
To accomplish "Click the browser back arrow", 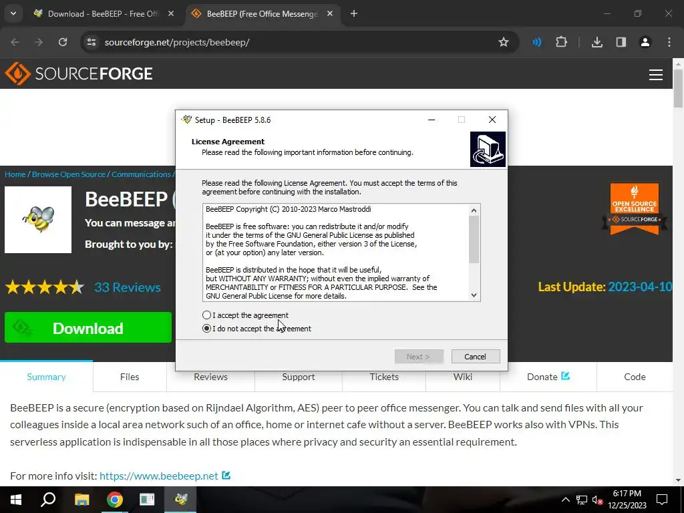I will click(x=15, y=42).
